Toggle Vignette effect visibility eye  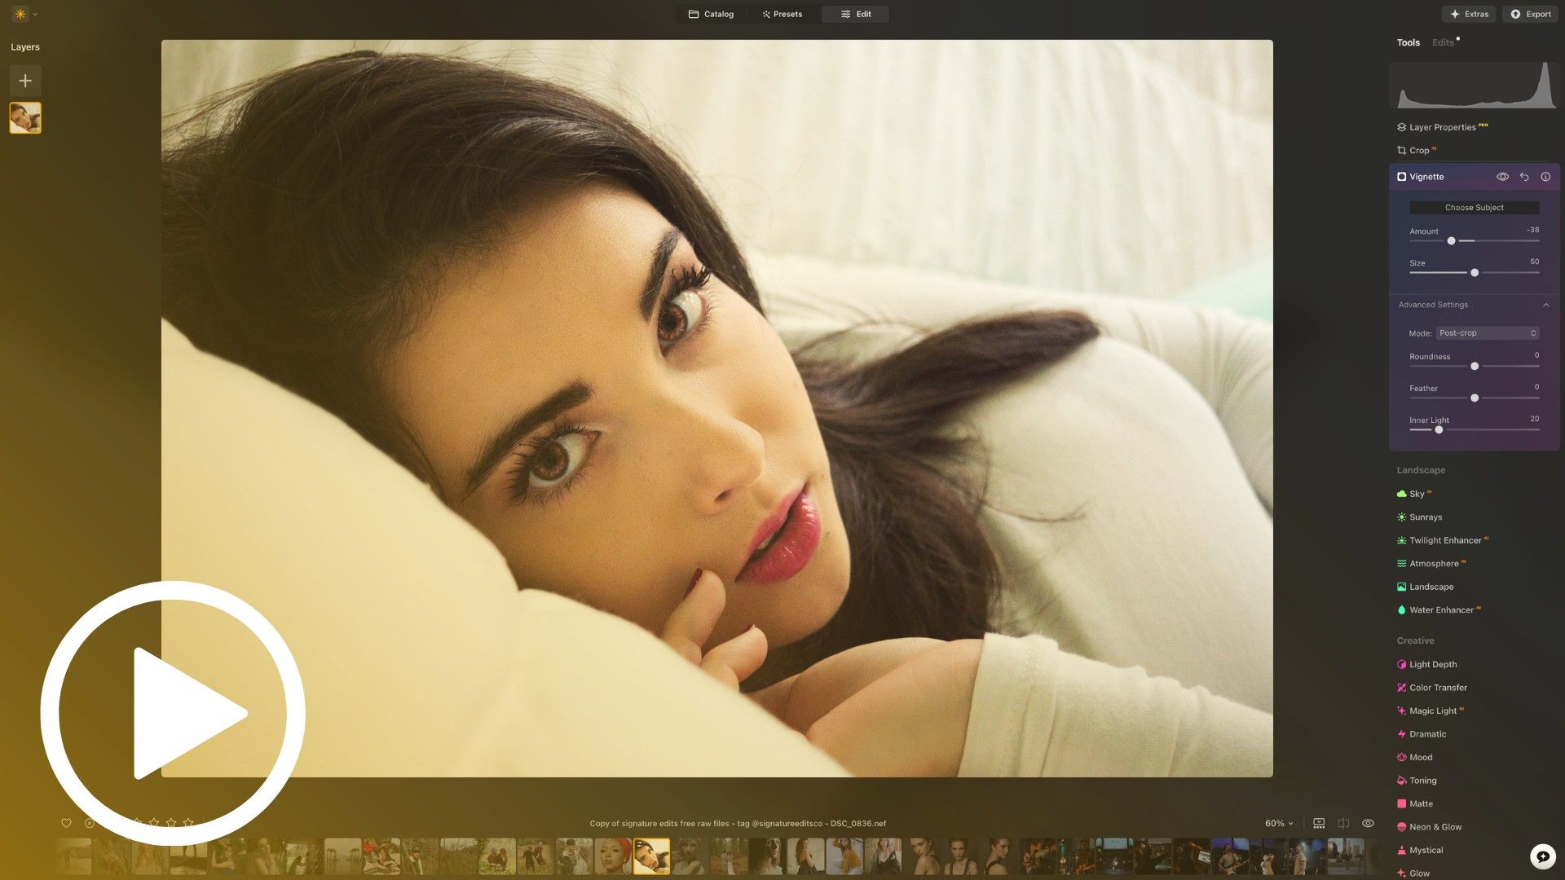pyautogui.click(x=1502, y=177)
